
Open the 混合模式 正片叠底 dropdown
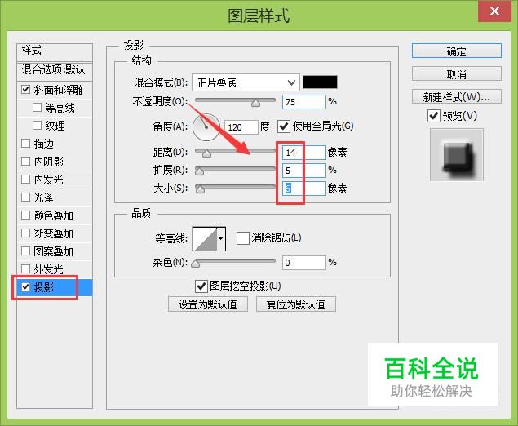click(246, 82)
